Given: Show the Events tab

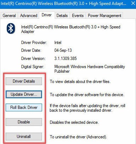Looking at the screenshot, I should (x=78, y=16).
